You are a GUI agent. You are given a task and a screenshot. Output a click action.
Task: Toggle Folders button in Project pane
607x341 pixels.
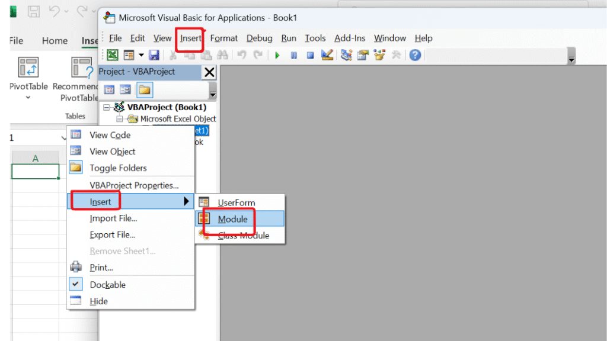pos(145,90)
